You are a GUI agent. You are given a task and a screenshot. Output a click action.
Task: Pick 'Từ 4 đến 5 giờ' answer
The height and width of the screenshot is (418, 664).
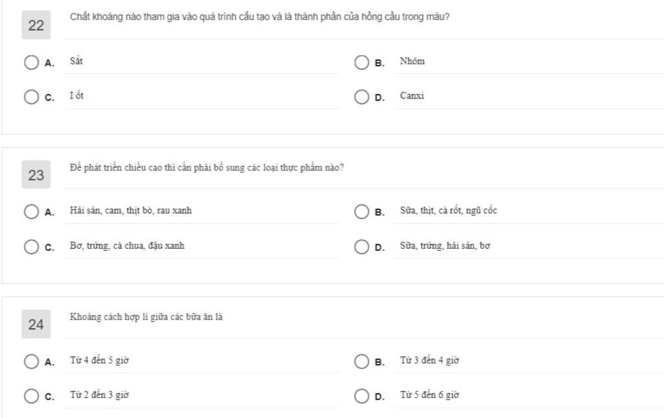coord(31,362)
